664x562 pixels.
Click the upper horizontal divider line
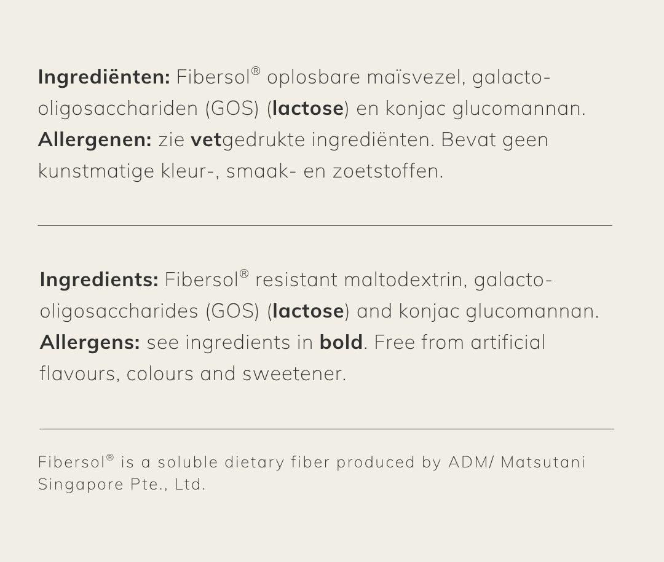pyautogui.click(x=325, y=225)
